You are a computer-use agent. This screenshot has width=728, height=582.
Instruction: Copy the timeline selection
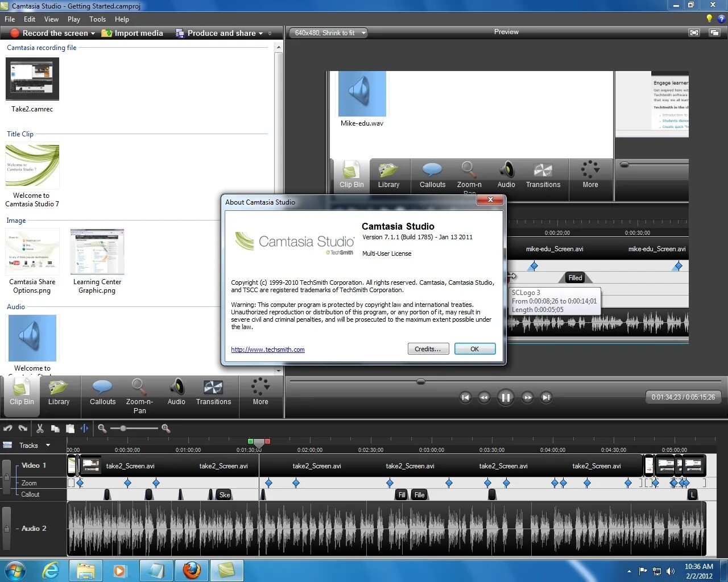[x=55, y=429]
